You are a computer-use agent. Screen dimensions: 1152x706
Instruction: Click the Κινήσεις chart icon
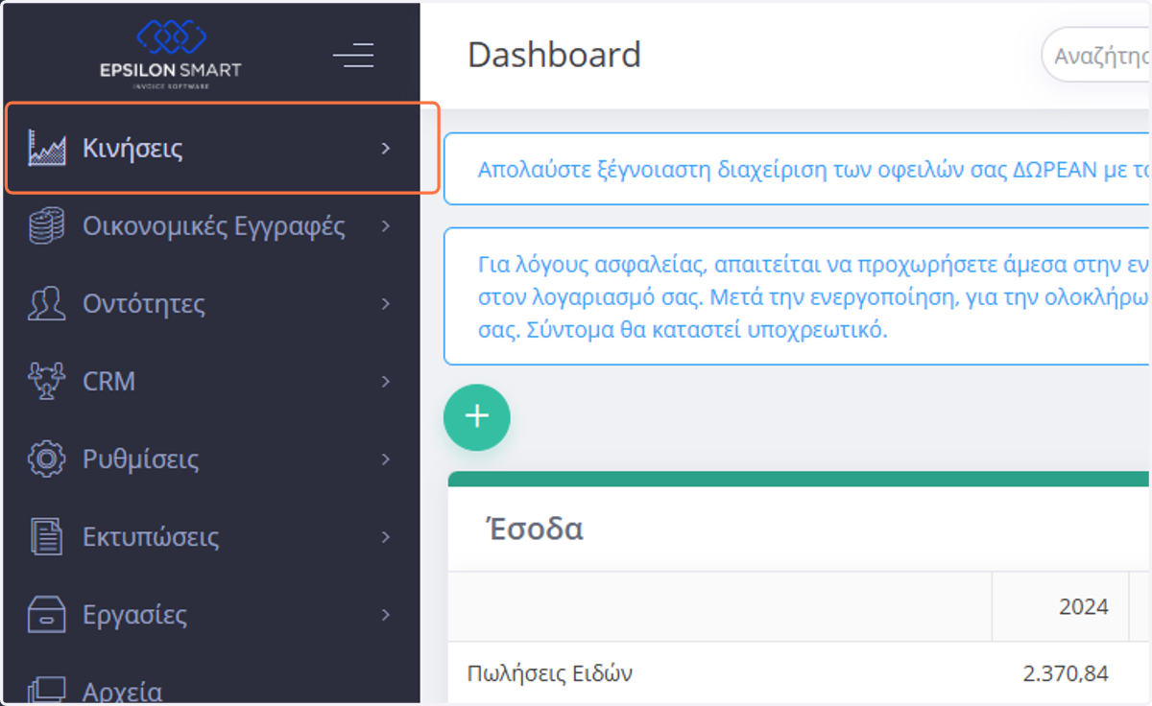pyautogui.click(x=46, y=149)
